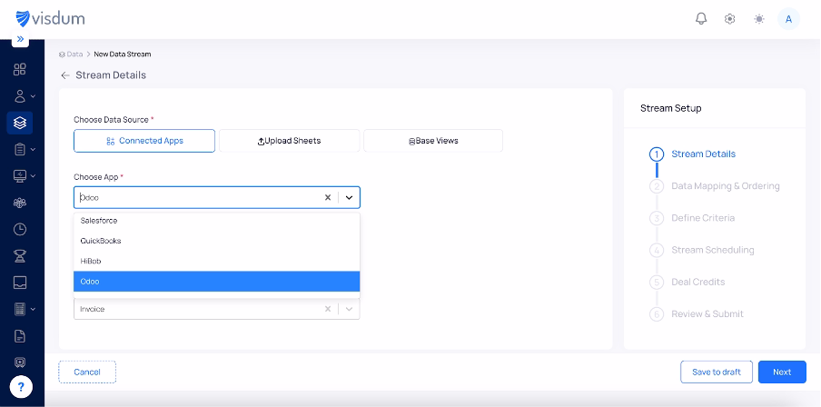Click the Choose Data Source label
Viewport: 821px width, 407px height.
tap(114, 119)
